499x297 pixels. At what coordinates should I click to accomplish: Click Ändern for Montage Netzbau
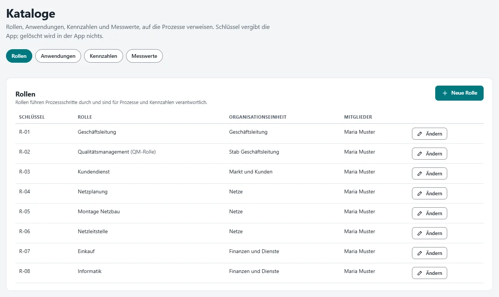[x=430, y=213]
